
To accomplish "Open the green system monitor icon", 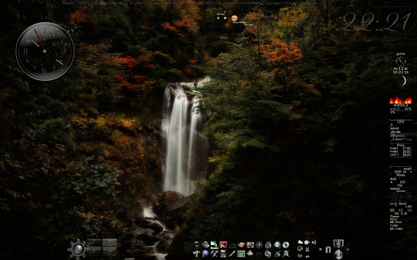I will pyautogui.click(x=241, y=254).
